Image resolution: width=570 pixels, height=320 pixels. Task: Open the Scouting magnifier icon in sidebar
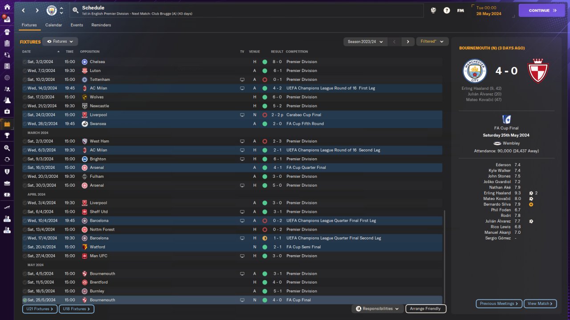tap(7, 148)
